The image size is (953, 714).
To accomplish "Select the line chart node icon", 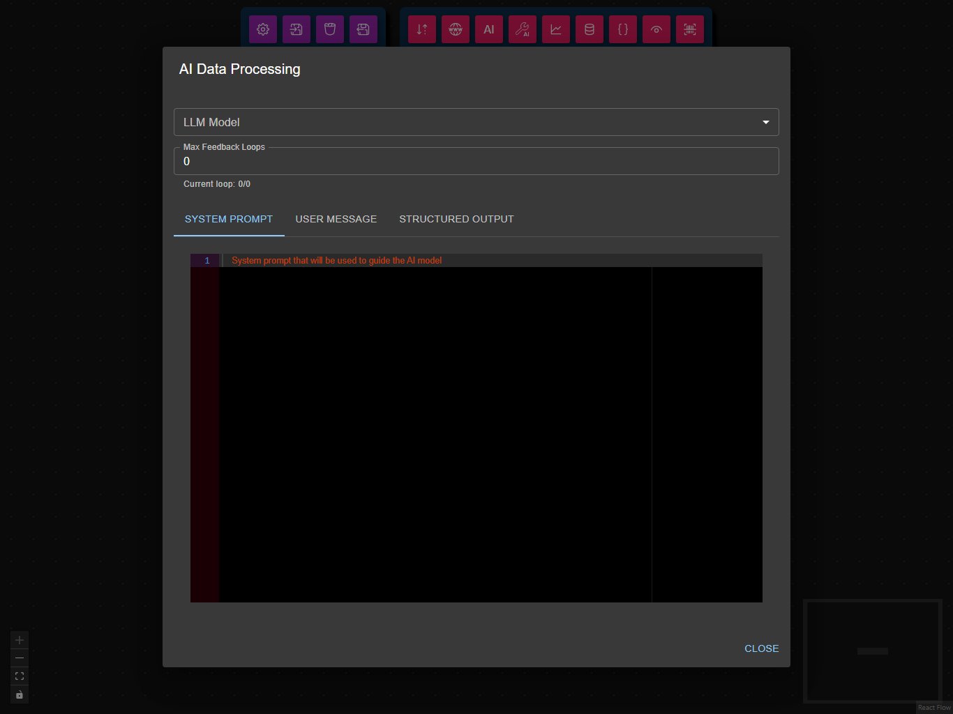I will pos(556,29).
